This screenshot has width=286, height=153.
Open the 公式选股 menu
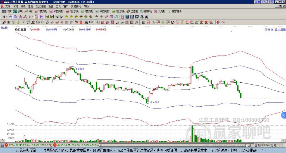pyautogui.click(x=41, y=6)
